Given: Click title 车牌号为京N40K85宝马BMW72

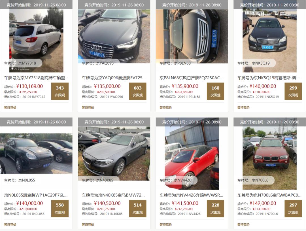Looking at the screenshot, I should [113, 195].
